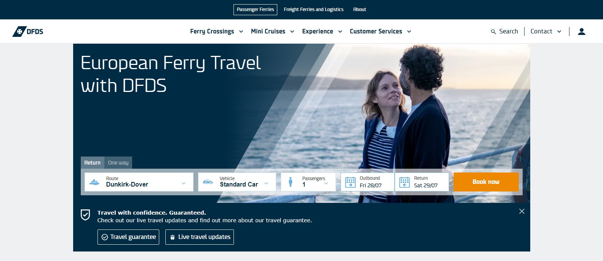603x261 pixels.
Task: Click the search magnifier icon
Action: pos(493,32)
